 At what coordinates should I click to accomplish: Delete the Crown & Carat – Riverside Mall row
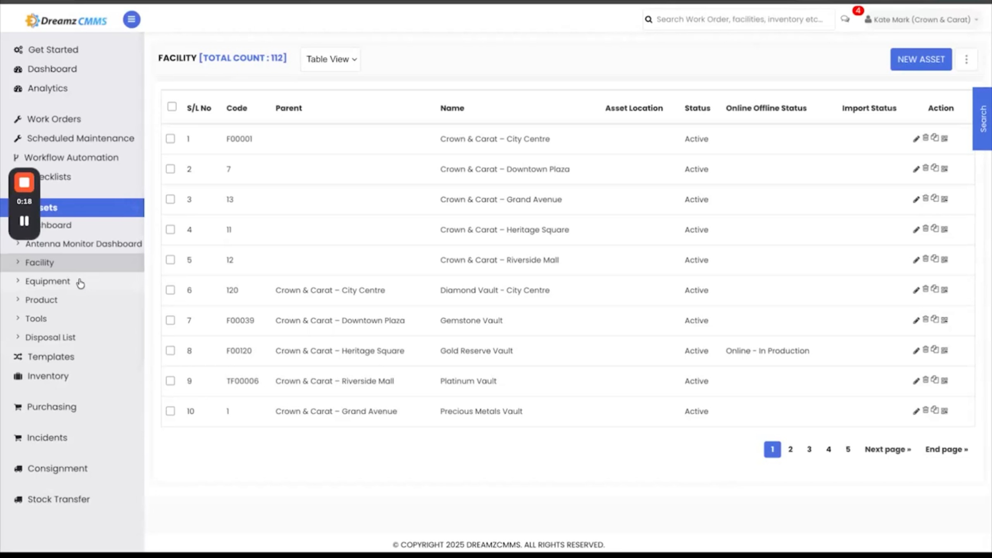click(x=926, y=258)
